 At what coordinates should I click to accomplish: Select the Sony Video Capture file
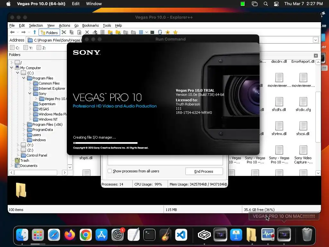(303, 155)
